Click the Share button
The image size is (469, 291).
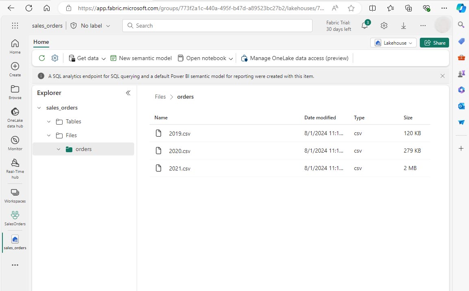pos(434,43)
